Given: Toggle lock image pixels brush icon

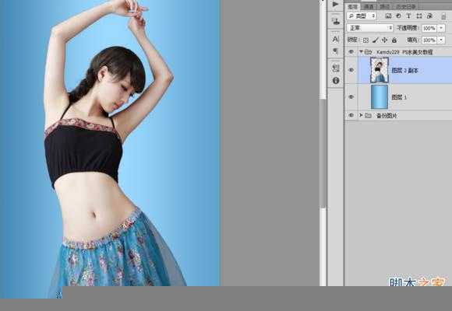Looking at the screenshot, I should tap(376, 40).
